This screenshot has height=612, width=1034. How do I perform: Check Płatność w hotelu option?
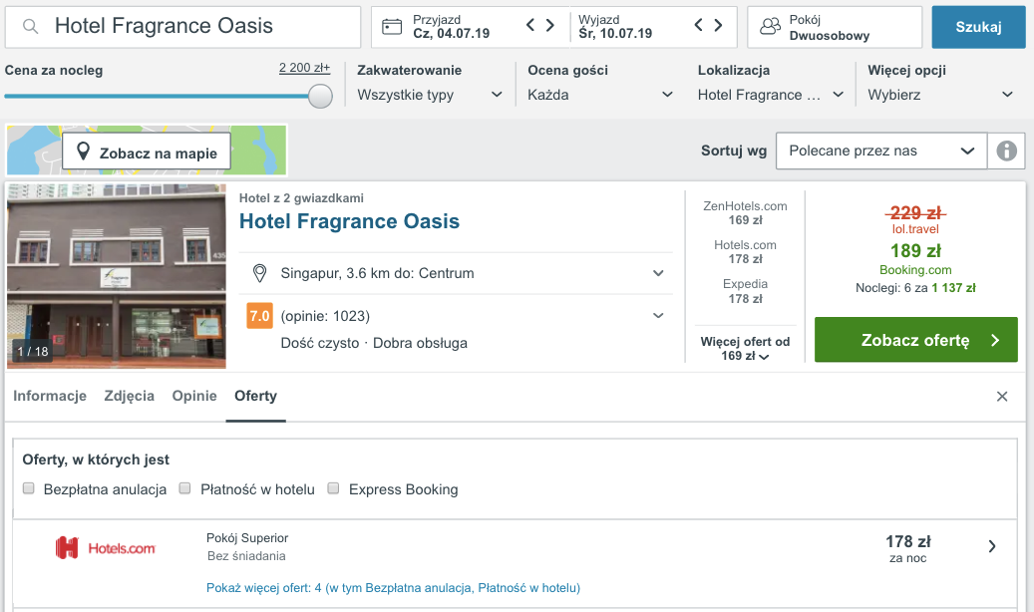[184, 488]
